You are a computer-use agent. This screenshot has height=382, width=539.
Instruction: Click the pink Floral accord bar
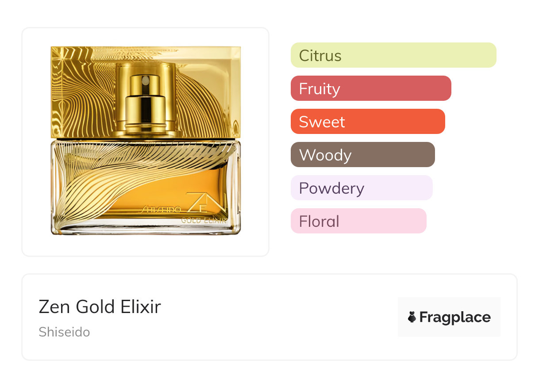[358, 221]
